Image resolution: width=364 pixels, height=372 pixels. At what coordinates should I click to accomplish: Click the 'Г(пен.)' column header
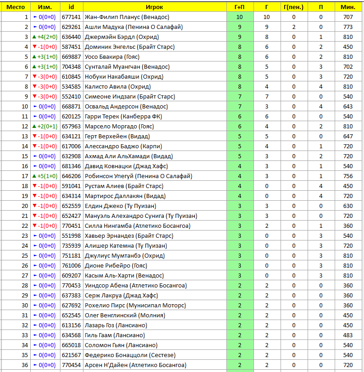pyautogui.click(x=294, y=7)
